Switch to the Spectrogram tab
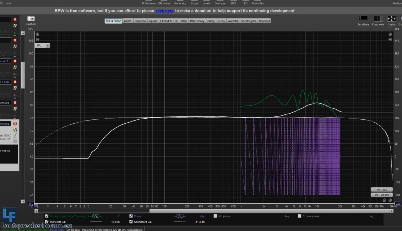Image resolution: width=402 pixels, height=231 pixels. [x=249, y=21]
